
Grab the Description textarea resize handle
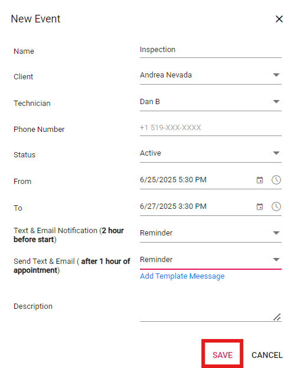[277, 317]
